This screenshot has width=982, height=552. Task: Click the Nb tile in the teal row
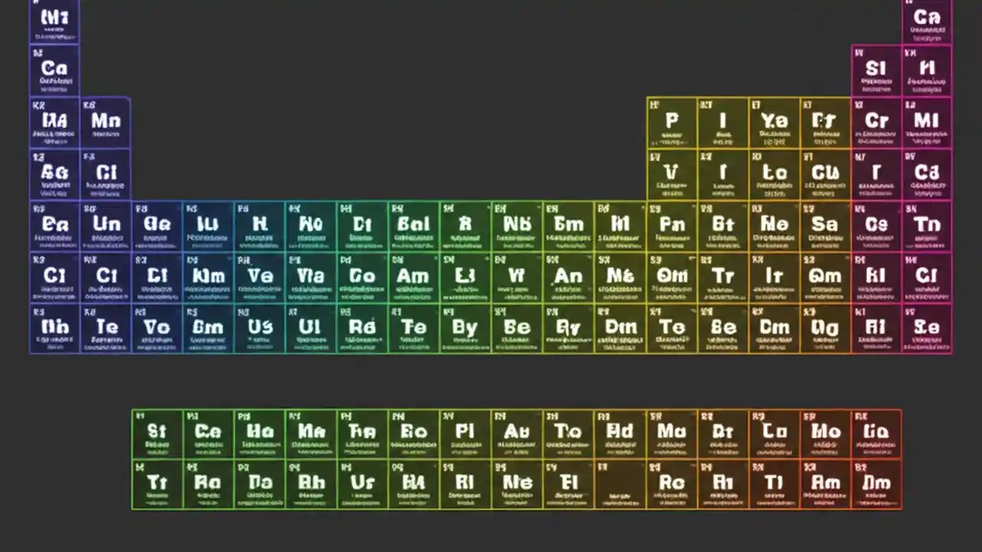point(516,224)
